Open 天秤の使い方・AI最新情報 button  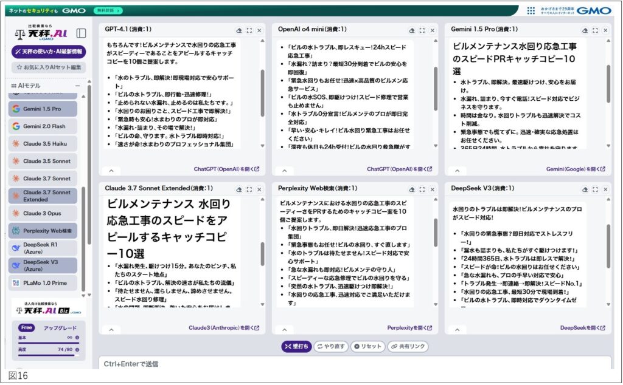(x=48, y=52)
